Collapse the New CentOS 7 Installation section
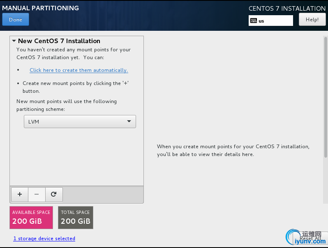The height and width of the screenshot is (248, 328). pos(14,41)
